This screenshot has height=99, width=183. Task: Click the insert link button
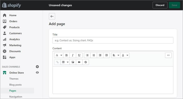(58, 62)
